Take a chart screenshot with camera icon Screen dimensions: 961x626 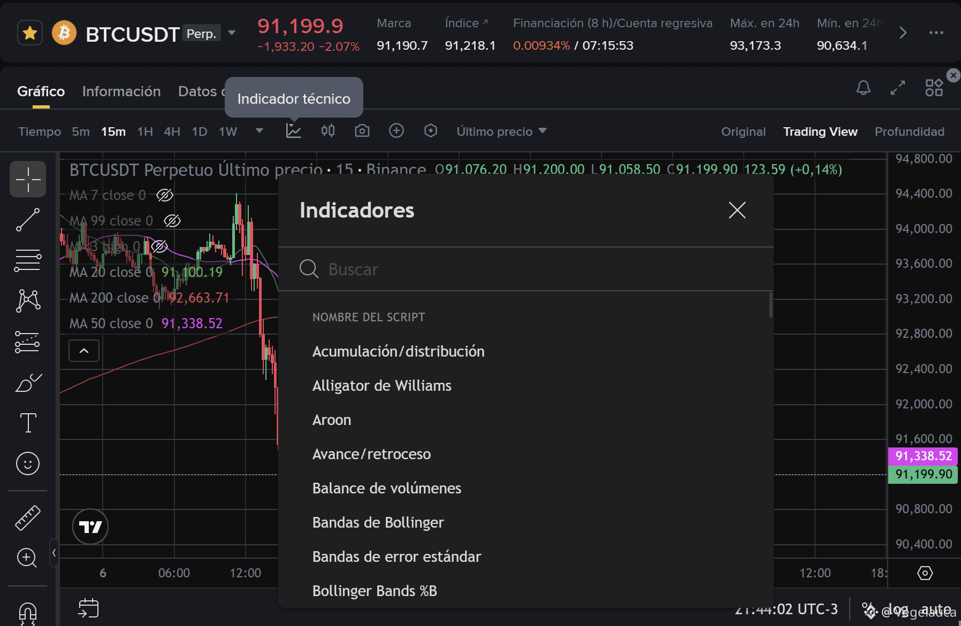point(362,131)
